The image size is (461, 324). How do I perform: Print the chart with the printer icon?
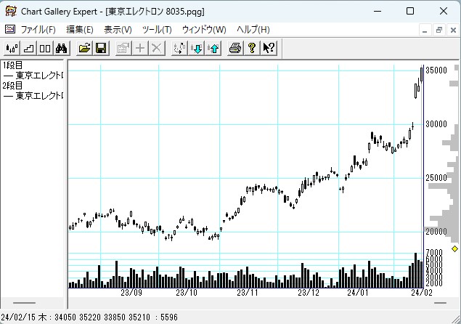tap(235, 49)
